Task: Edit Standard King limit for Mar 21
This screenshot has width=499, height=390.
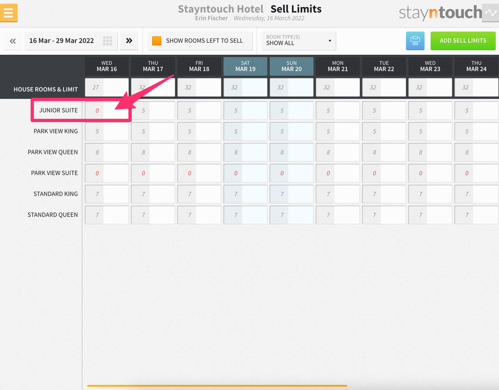Action: point(347,194)
